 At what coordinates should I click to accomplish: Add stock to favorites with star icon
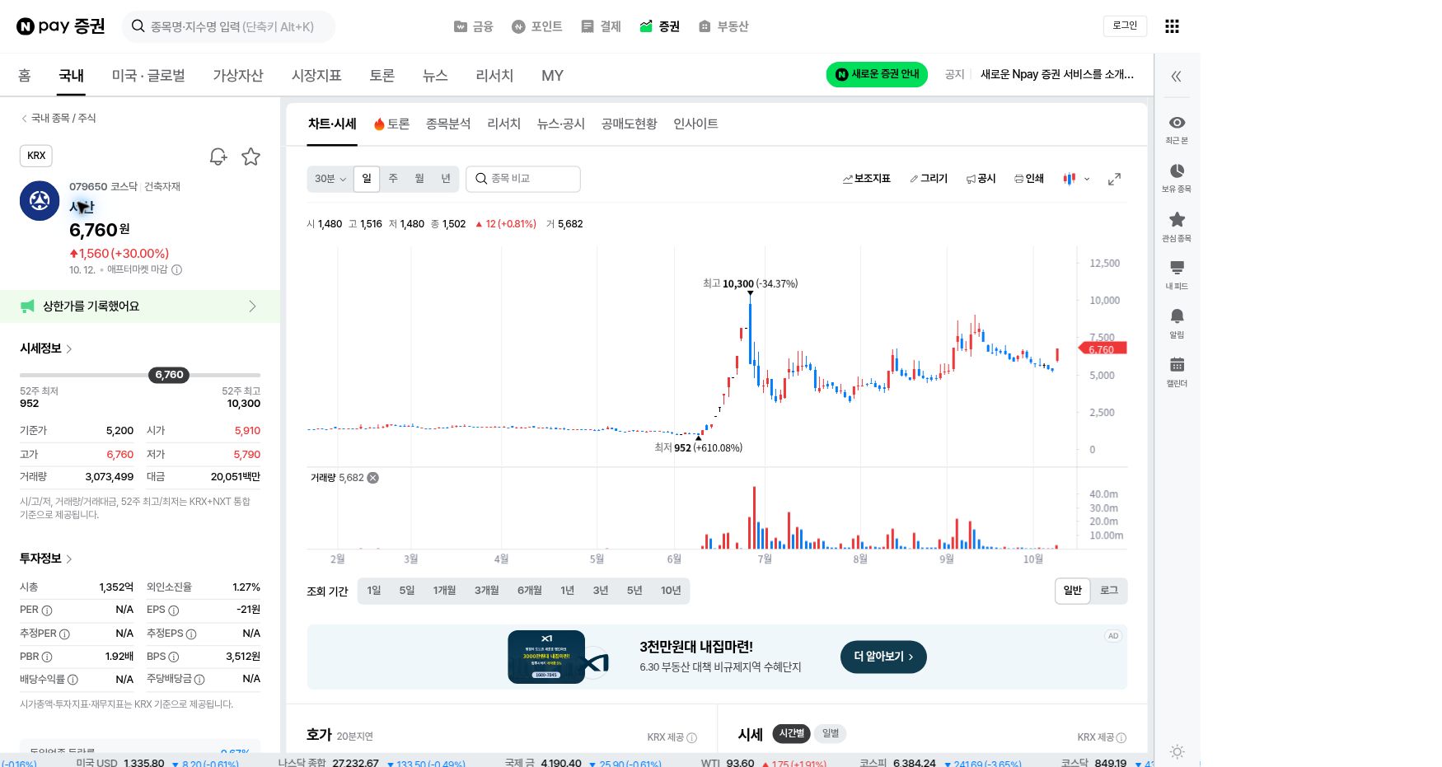click(x=251, y=157)
